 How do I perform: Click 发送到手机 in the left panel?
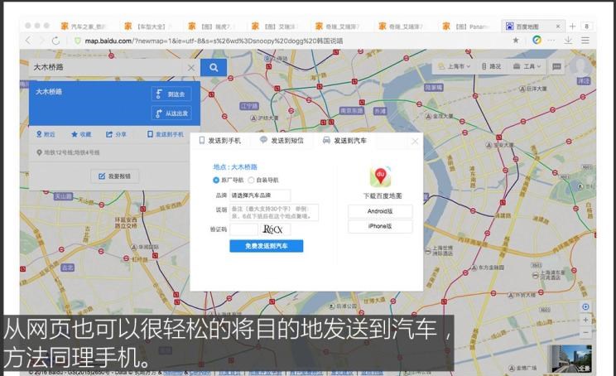[166, 134]
